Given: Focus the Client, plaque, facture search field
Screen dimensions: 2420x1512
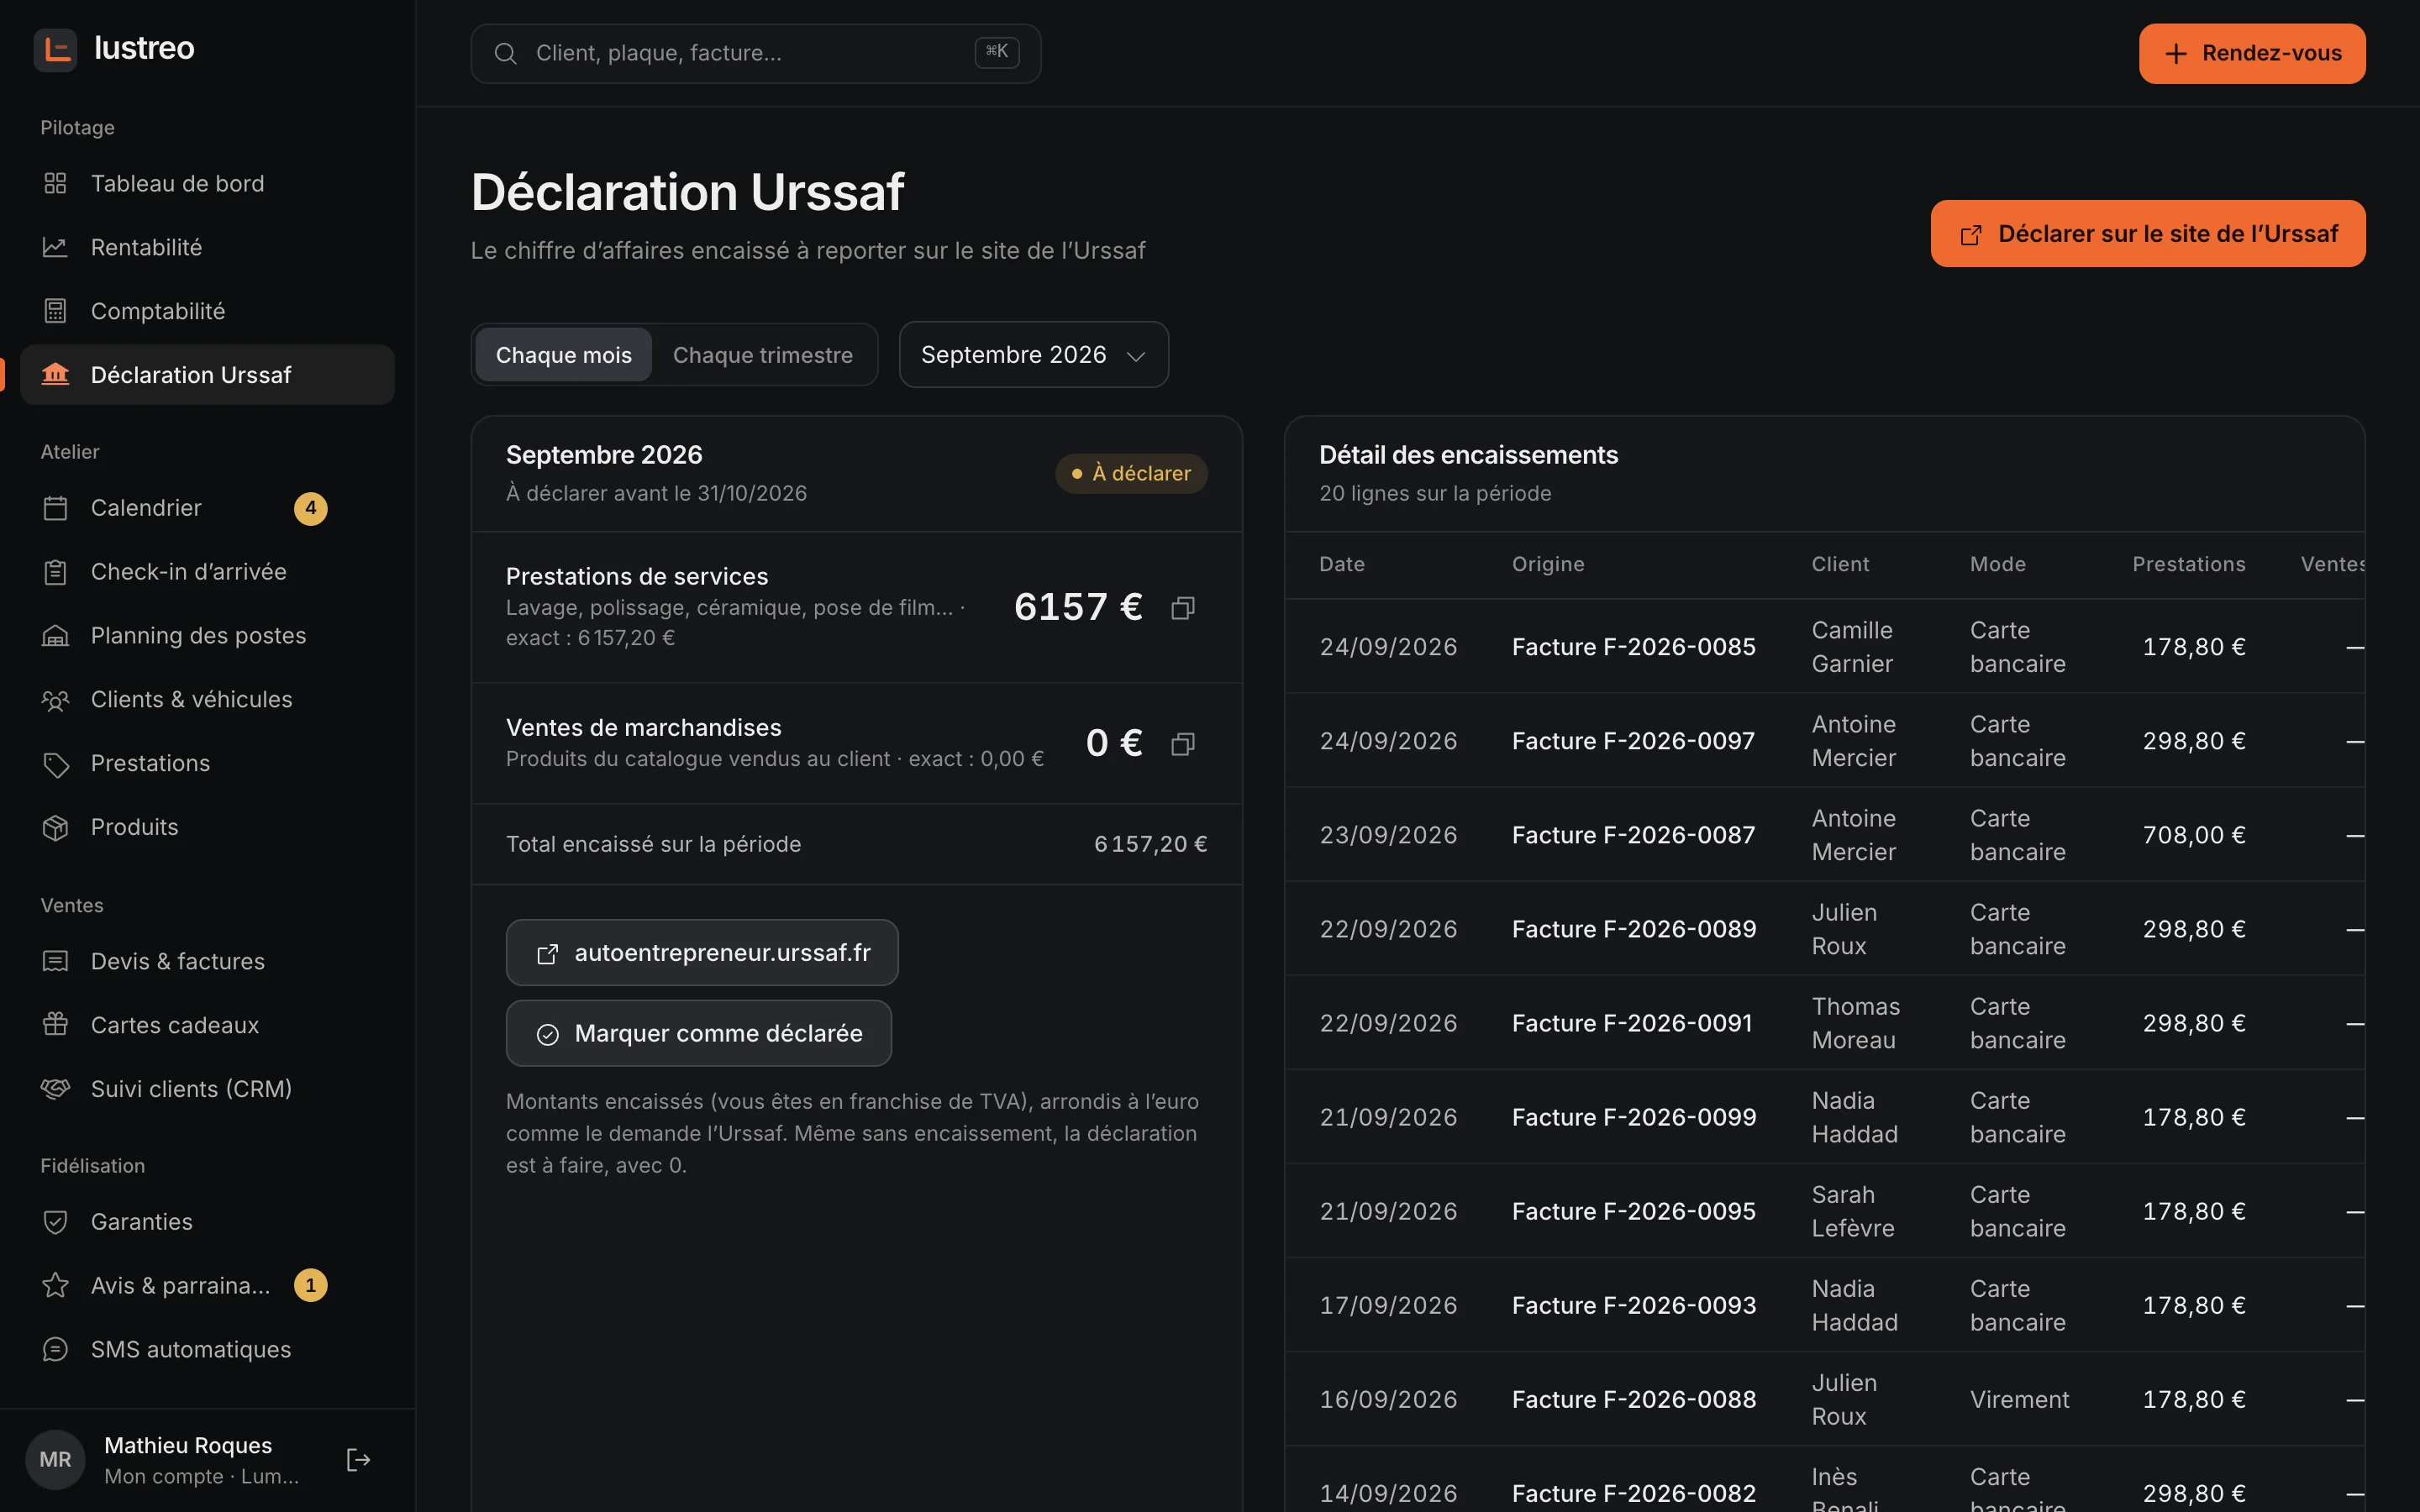Looking at the screenshot, I should [756, 54].
